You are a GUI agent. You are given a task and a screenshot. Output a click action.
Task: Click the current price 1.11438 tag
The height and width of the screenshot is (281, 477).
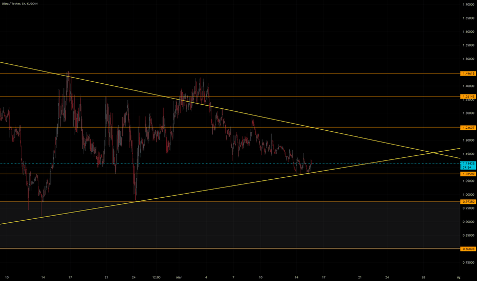[x=468, y=165]
